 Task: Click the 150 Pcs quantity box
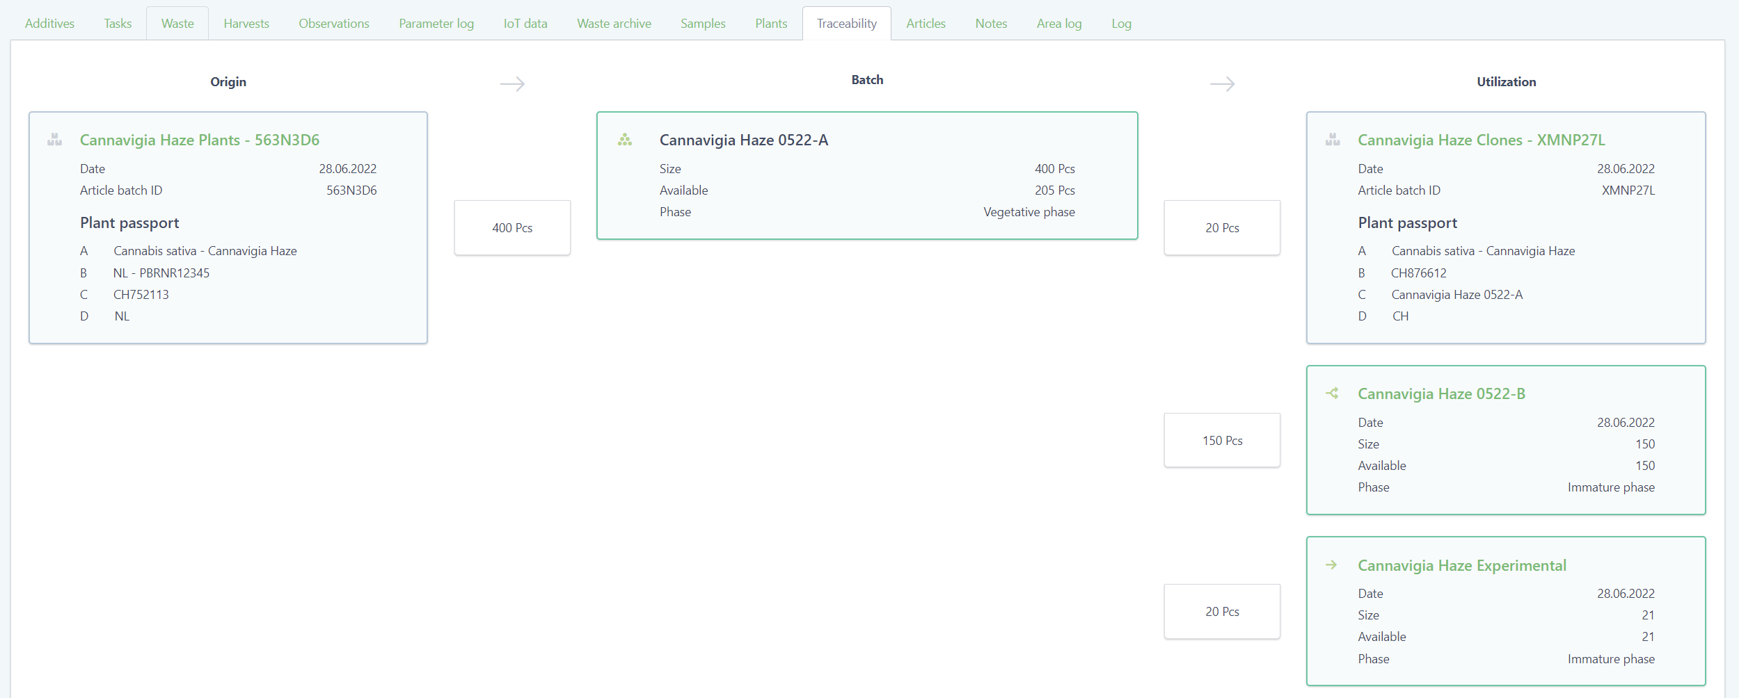tap(1222, 441)
